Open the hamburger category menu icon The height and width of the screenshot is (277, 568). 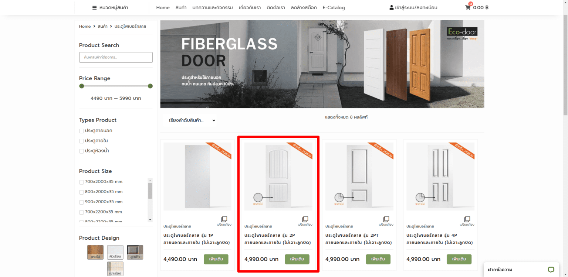(x=94, y=7)
